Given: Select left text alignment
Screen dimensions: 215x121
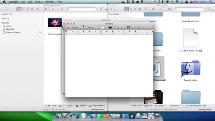Looking at the screenshot, I should [129, 28].
